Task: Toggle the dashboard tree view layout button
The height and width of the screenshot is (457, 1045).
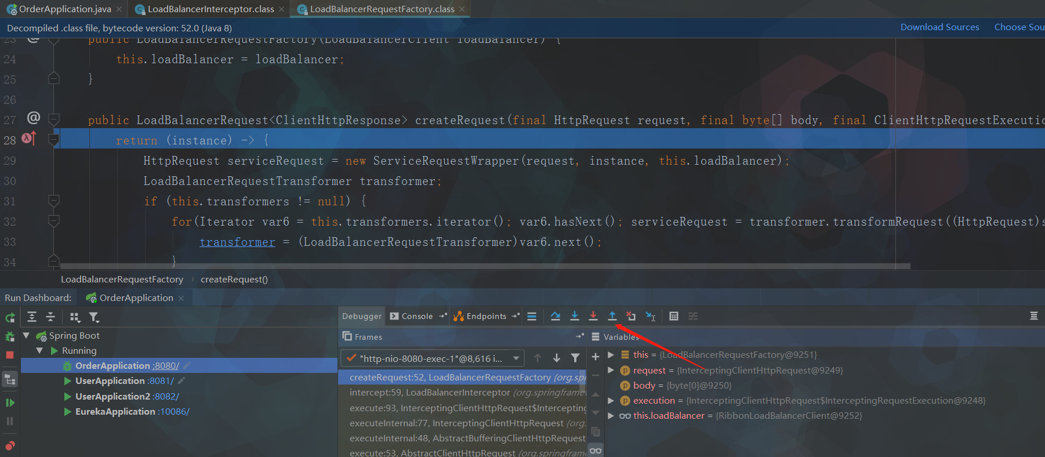Action: [x=10, y=379]
